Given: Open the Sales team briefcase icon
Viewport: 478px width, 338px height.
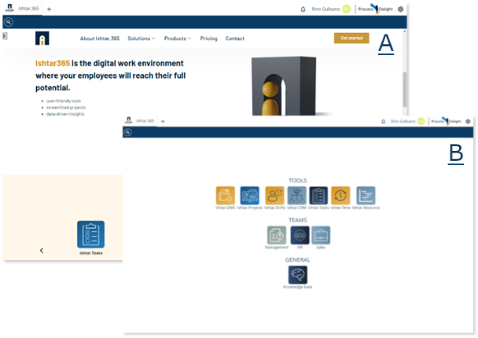Looking at the screenshot, I should pyautogui.click(x=320, y=235).
